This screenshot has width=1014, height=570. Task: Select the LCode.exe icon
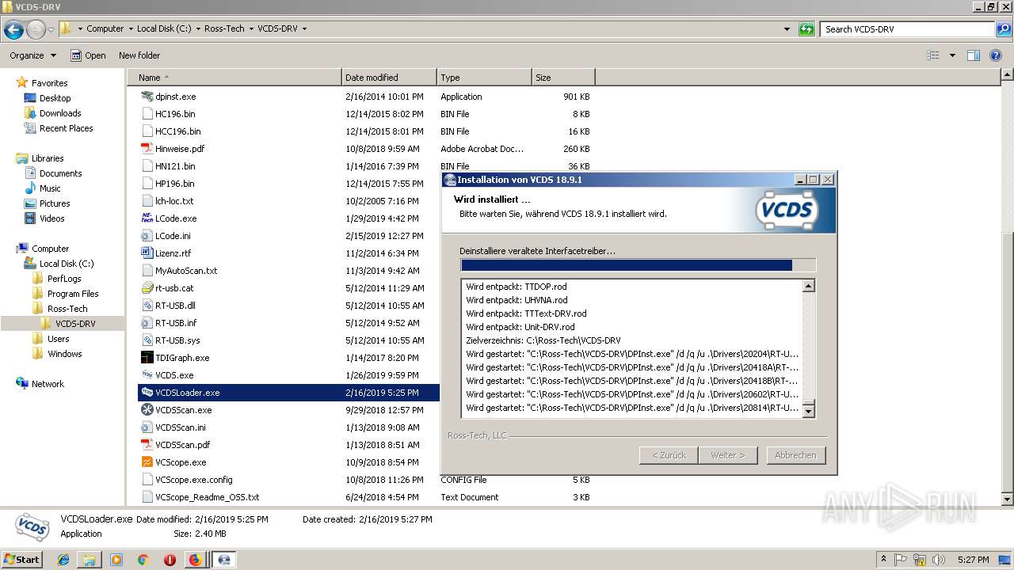pos(147,218)
